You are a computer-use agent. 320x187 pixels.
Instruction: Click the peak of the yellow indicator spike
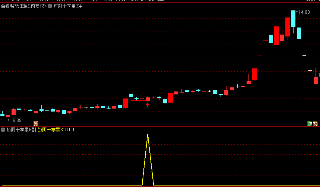pyautogui.click(x=148, y=134)
